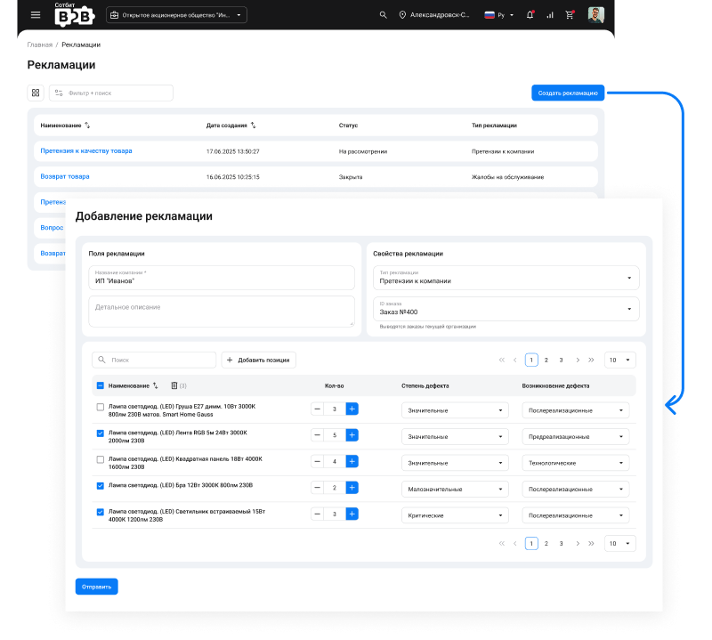Click the grid view icon above the table
The height and width of the screenshot is (640, 712).
pyautogui.click(x=36, y=93)
